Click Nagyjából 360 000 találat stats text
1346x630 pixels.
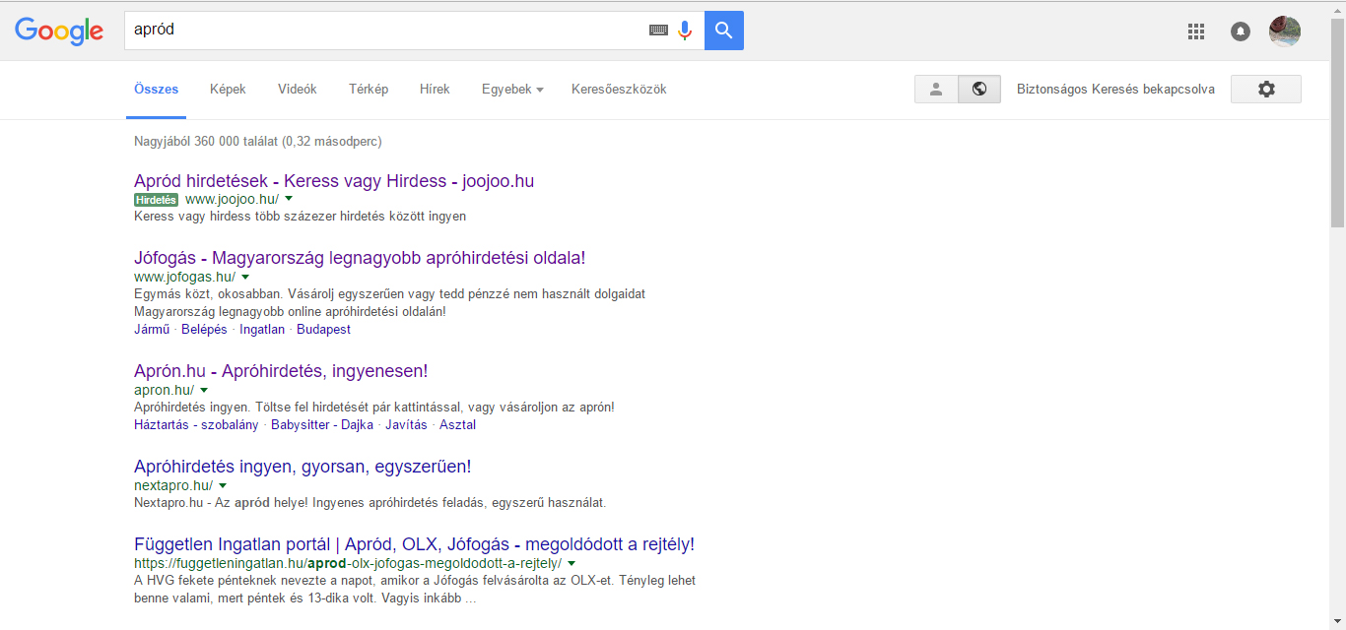click(x=257, y=142)
